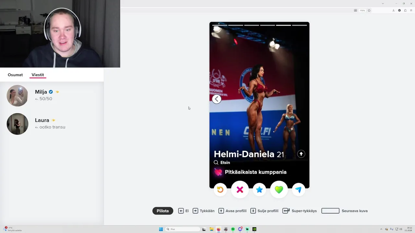Open the Firefox hamburger application menu
Image resolution: width=415 pixels, height=233 pixels.
click(411, 10)
